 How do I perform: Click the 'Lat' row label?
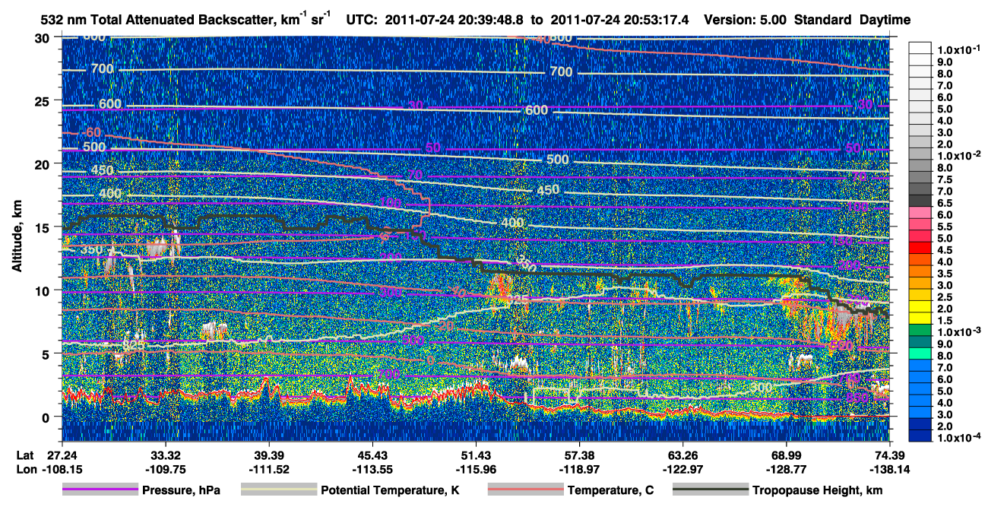(x=25, y=455)
